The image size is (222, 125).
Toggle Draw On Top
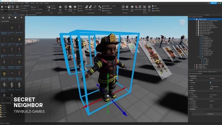(106, 11)
